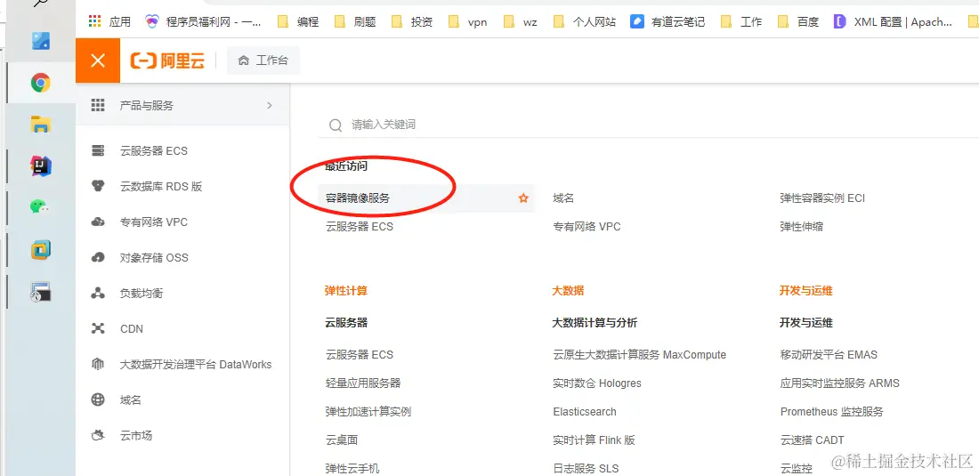
Task: Open the vpn bookmark folder
Action: pyautogui.click(x=468, y=22)
